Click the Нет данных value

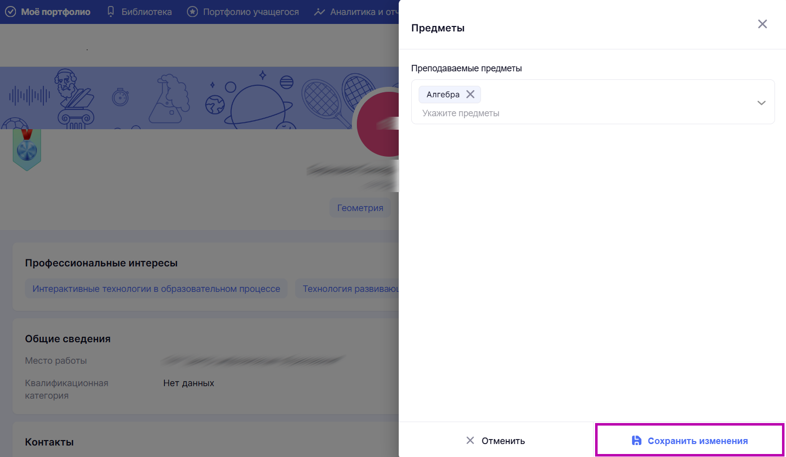[x=188, y=383]
